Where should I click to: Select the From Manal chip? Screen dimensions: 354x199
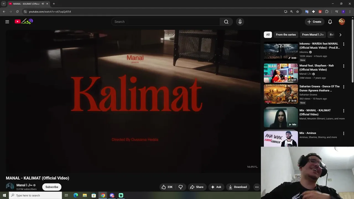pos(313,35)
